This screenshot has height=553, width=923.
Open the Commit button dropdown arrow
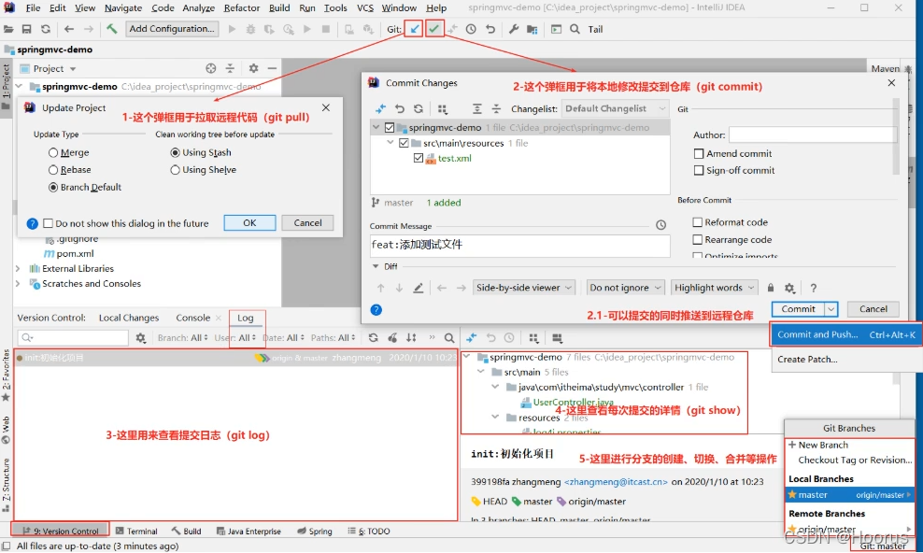pyautogui.click(x=831, y=309)
